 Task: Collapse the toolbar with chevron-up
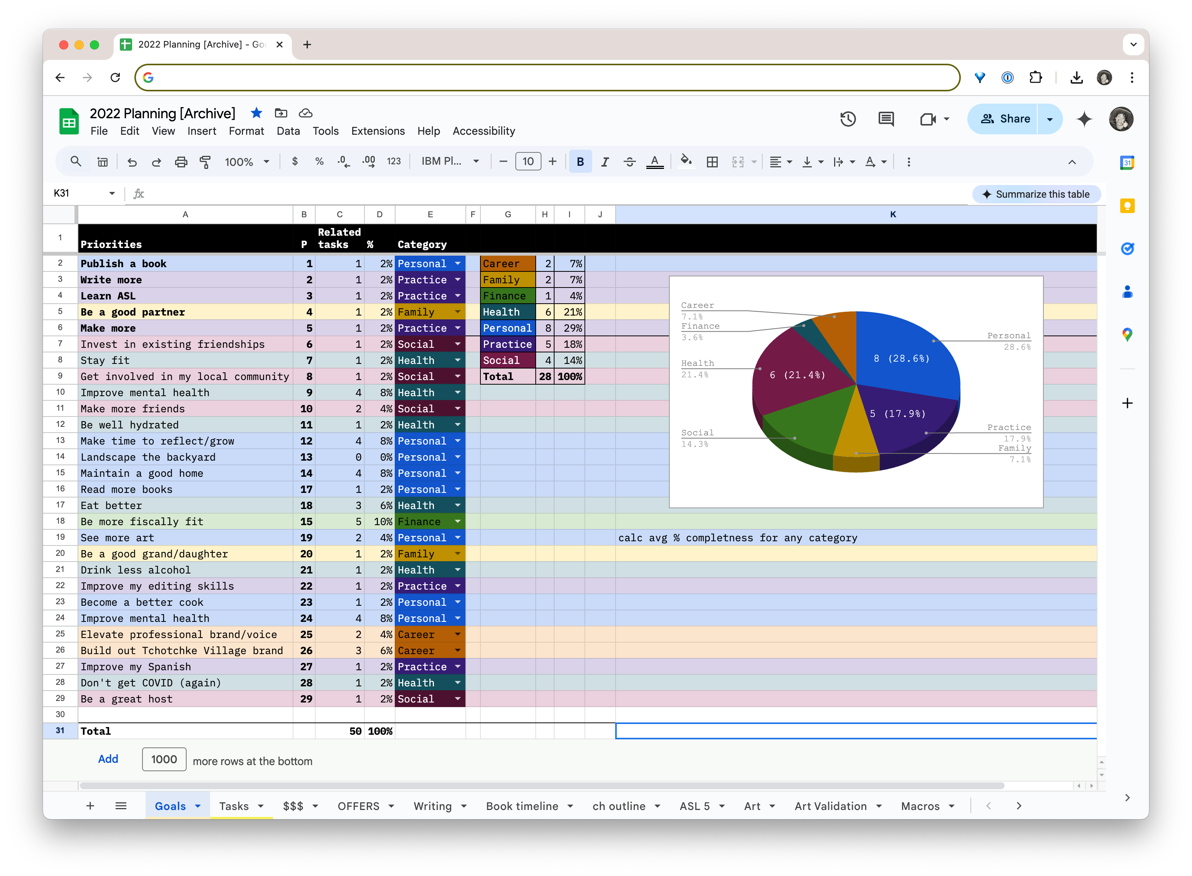pyautogui.click(x=1072, y=162)
